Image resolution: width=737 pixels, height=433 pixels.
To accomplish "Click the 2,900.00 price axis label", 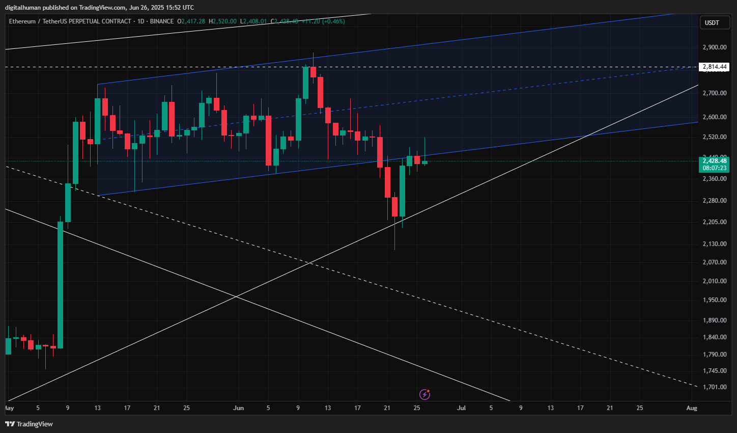I will 714,47.
